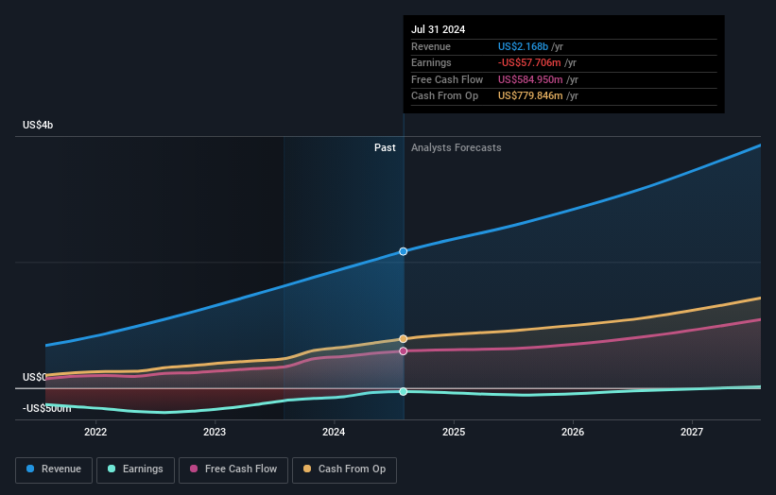Click the Past section label
776x495 pixels.
click(x=385, y=148)
